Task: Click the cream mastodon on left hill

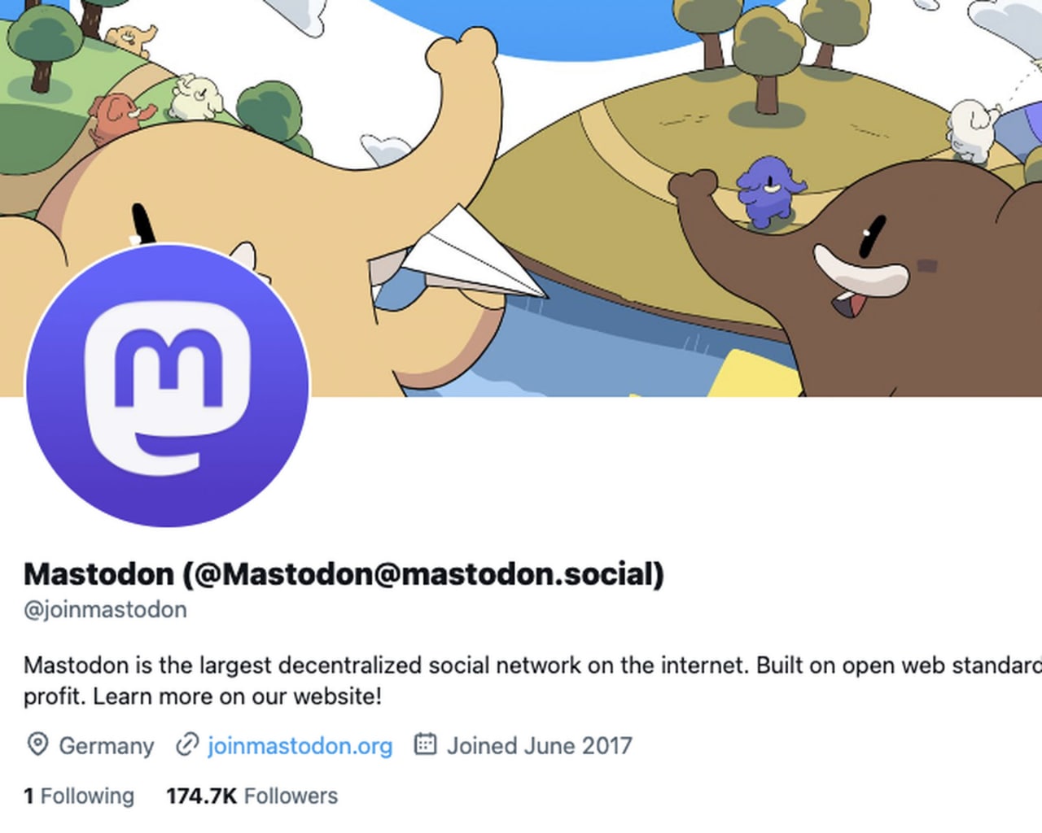Action: 196,97
